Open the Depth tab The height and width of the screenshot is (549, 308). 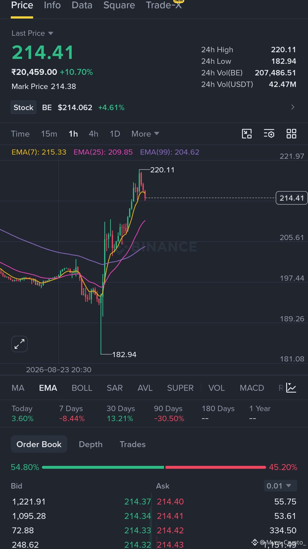[91, 444]
